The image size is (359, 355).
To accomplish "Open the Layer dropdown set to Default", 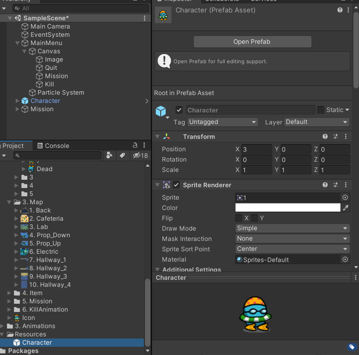I will pos(317,122).
